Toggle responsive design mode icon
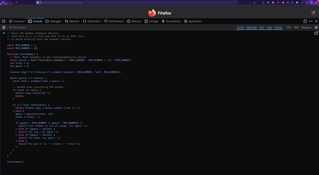Screen dimensions: 319x175 pyautogui.click(x=305, y=21)
